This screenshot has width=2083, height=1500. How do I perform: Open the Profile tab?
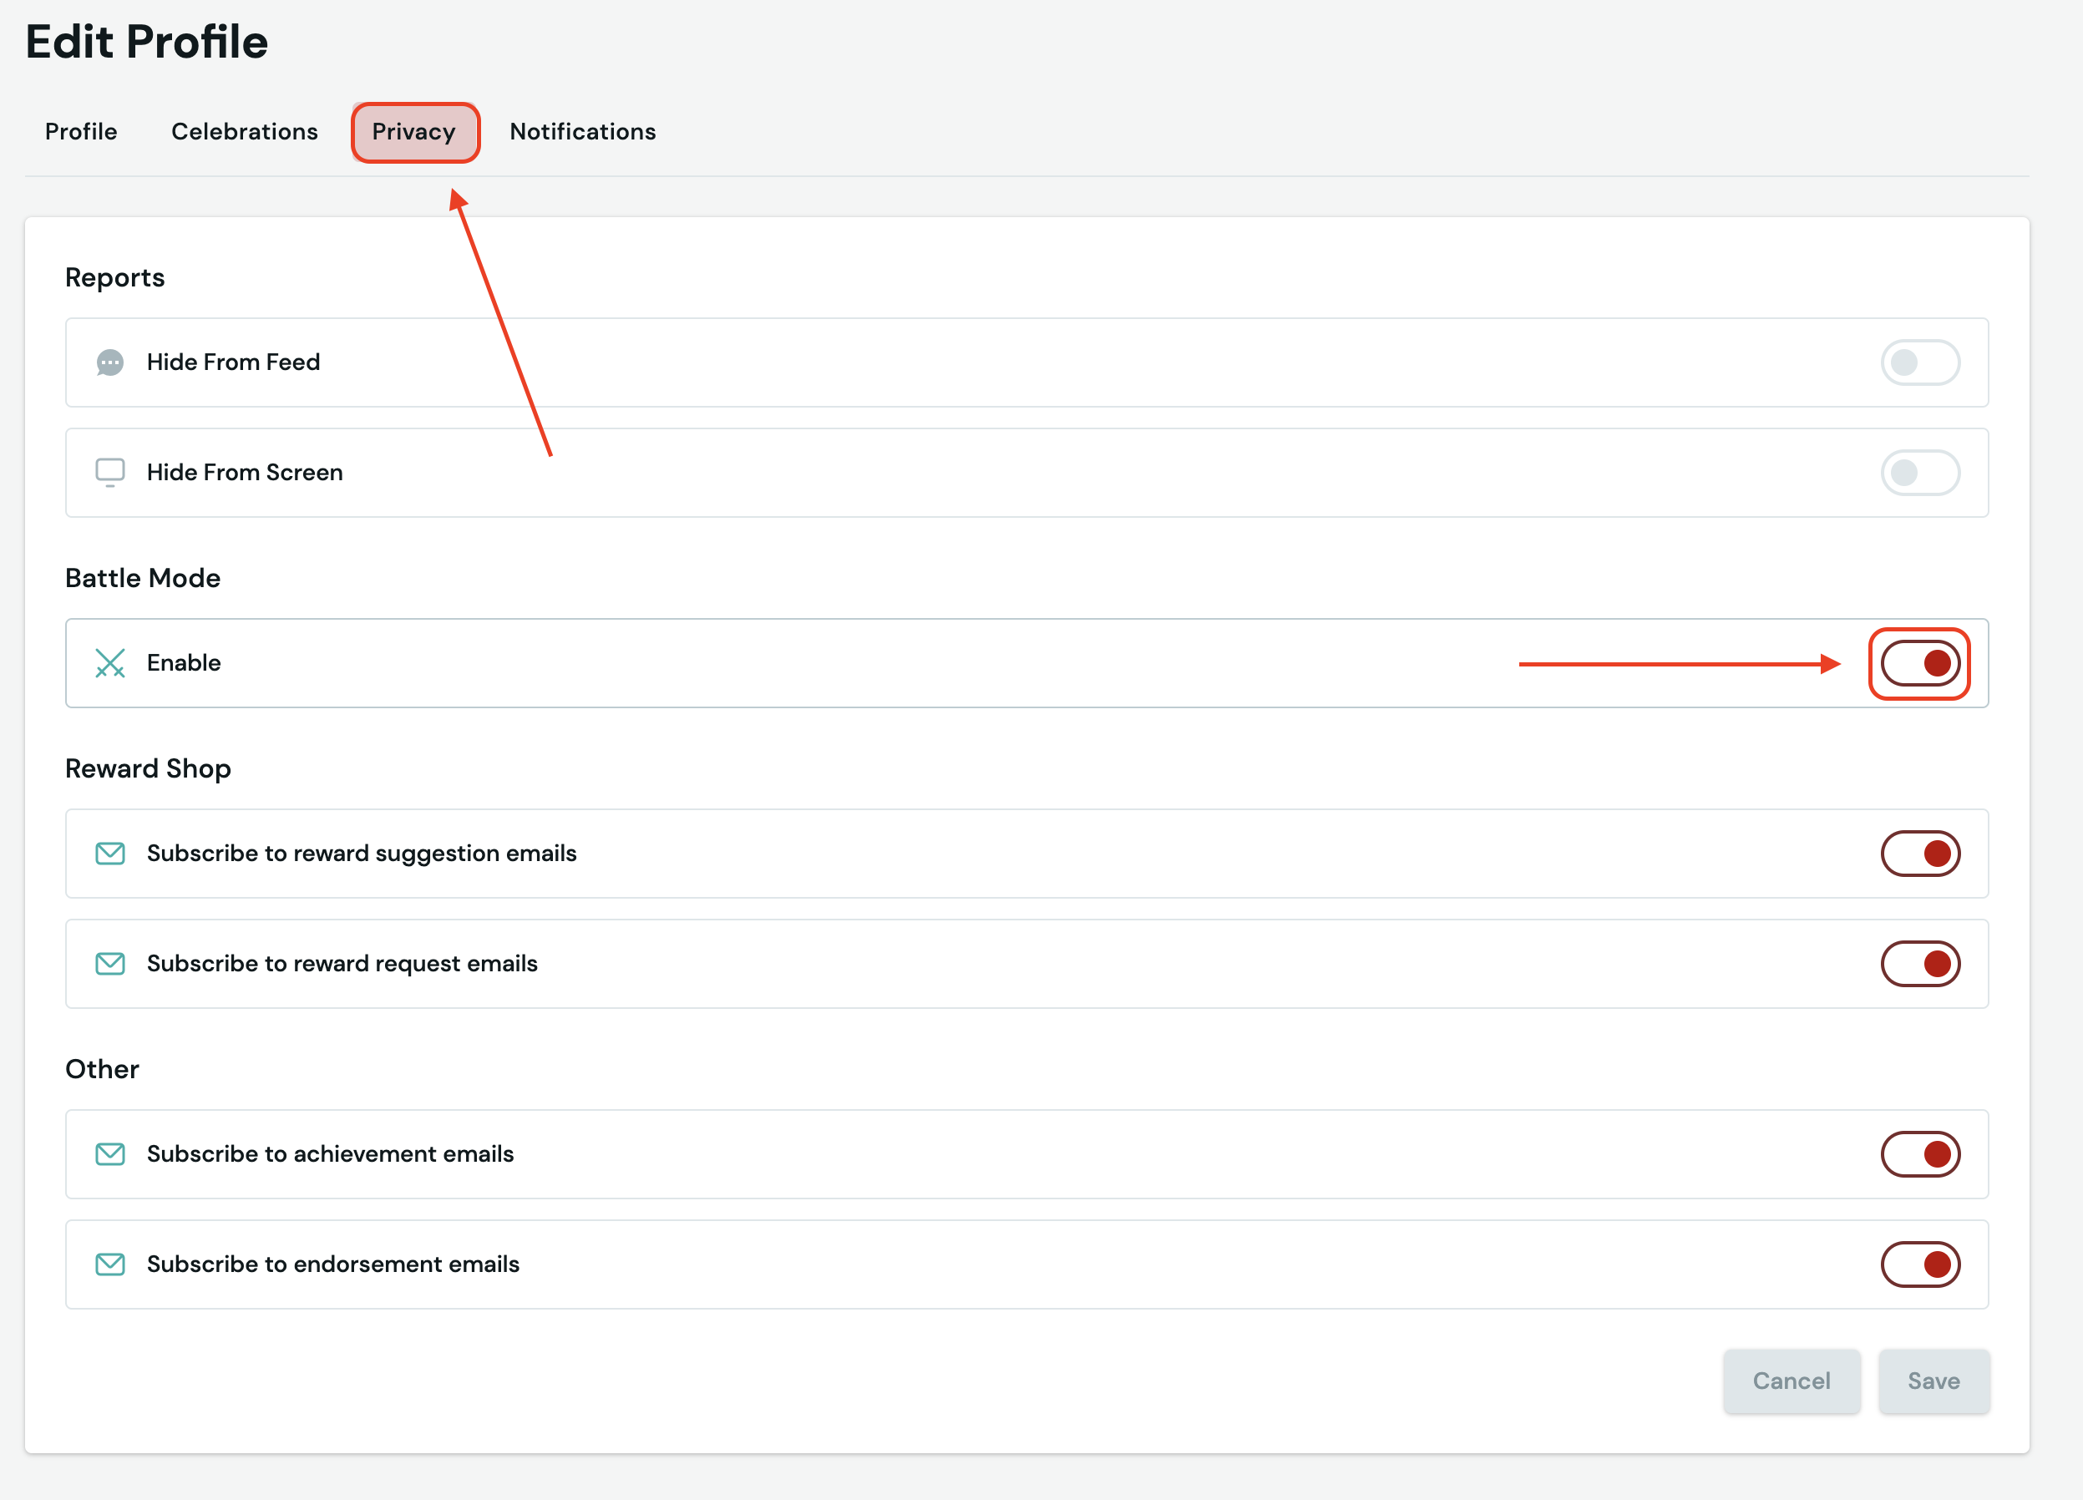(x=81, y=131)
